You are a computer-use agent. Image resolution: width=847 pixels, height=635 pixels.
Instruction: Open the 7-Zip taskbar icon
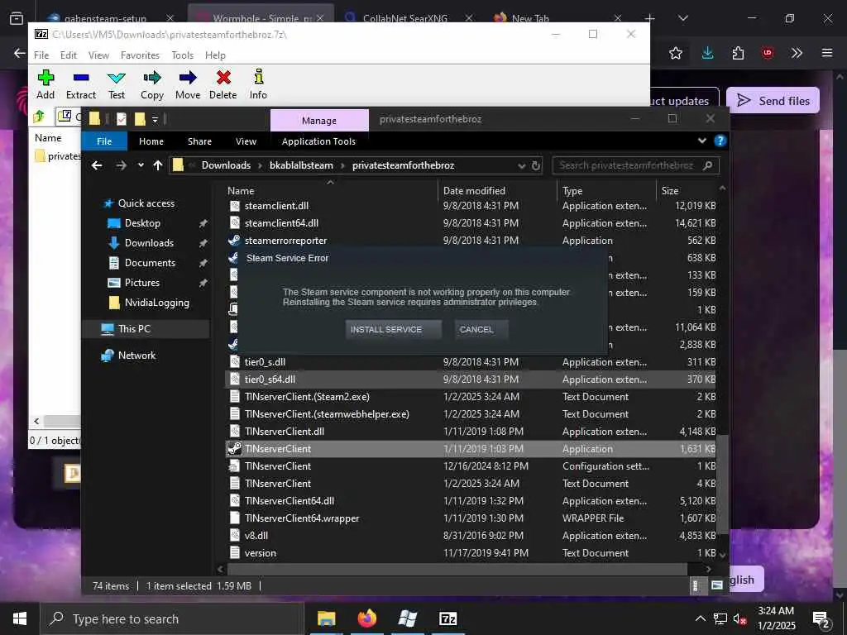447,618
